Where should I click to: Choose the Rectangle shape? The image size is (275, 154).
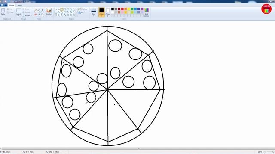[65, 9]
